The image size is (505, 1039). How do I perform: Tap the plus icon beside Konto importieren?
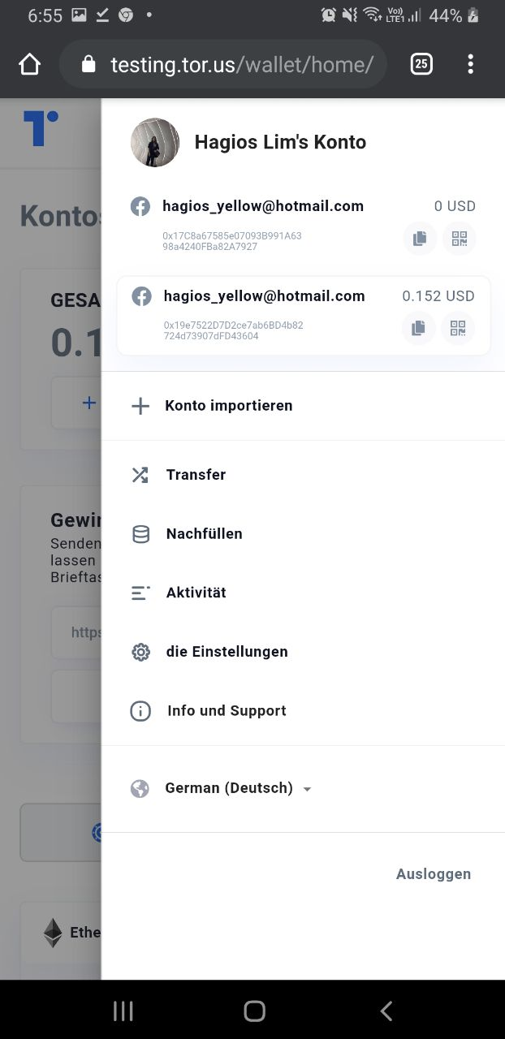point(140,406)
